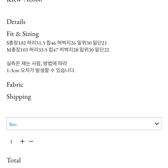Click the chevron arrow in Size box
The height and width of the screenshot is (168, 168).
pyautogui.click(x=157, y=124)
